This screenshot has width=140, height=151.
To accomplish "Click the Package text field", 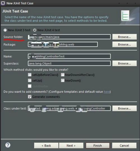I will [x=63, y=44].
